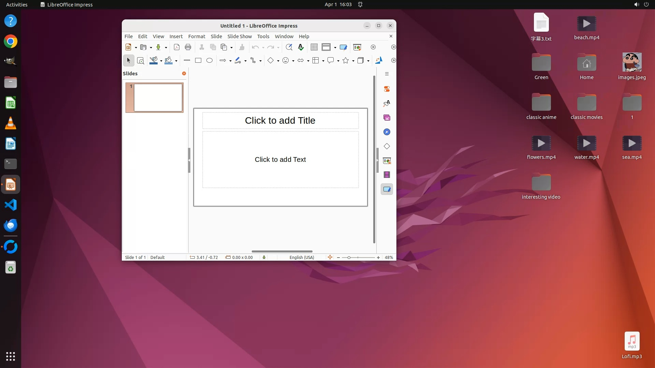Expand the Symbol Shapes smiley dropdown arrow

point(293,61)
